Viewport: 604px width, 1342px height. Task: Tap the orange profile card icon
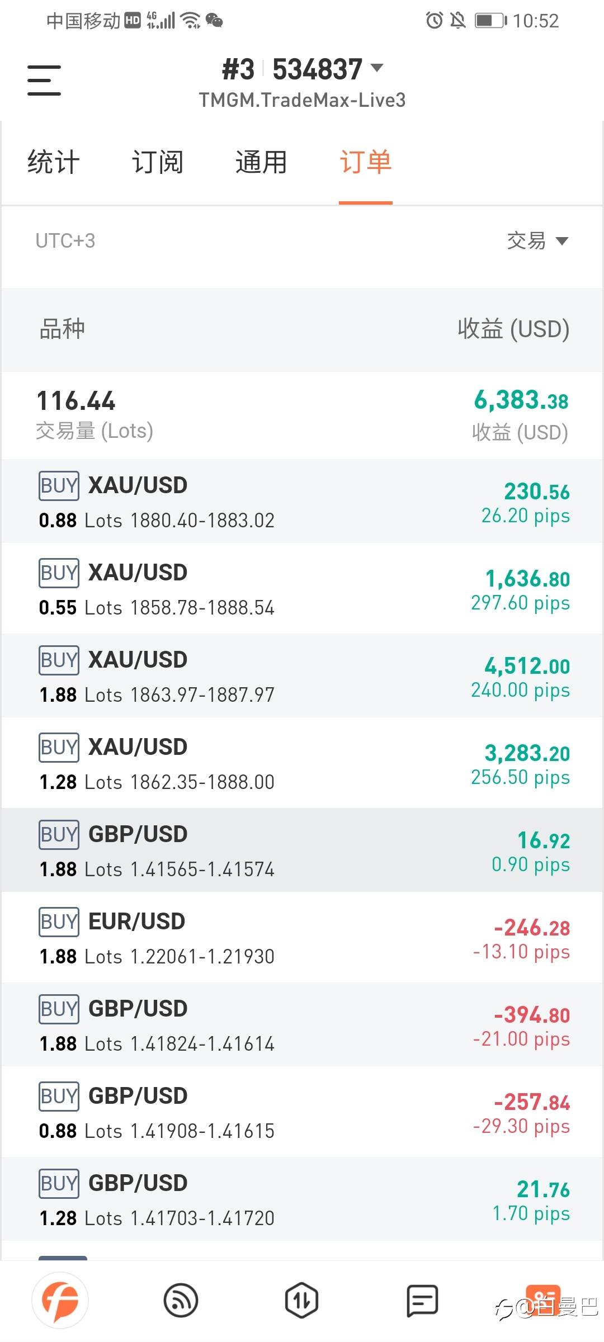(542, 1300)
